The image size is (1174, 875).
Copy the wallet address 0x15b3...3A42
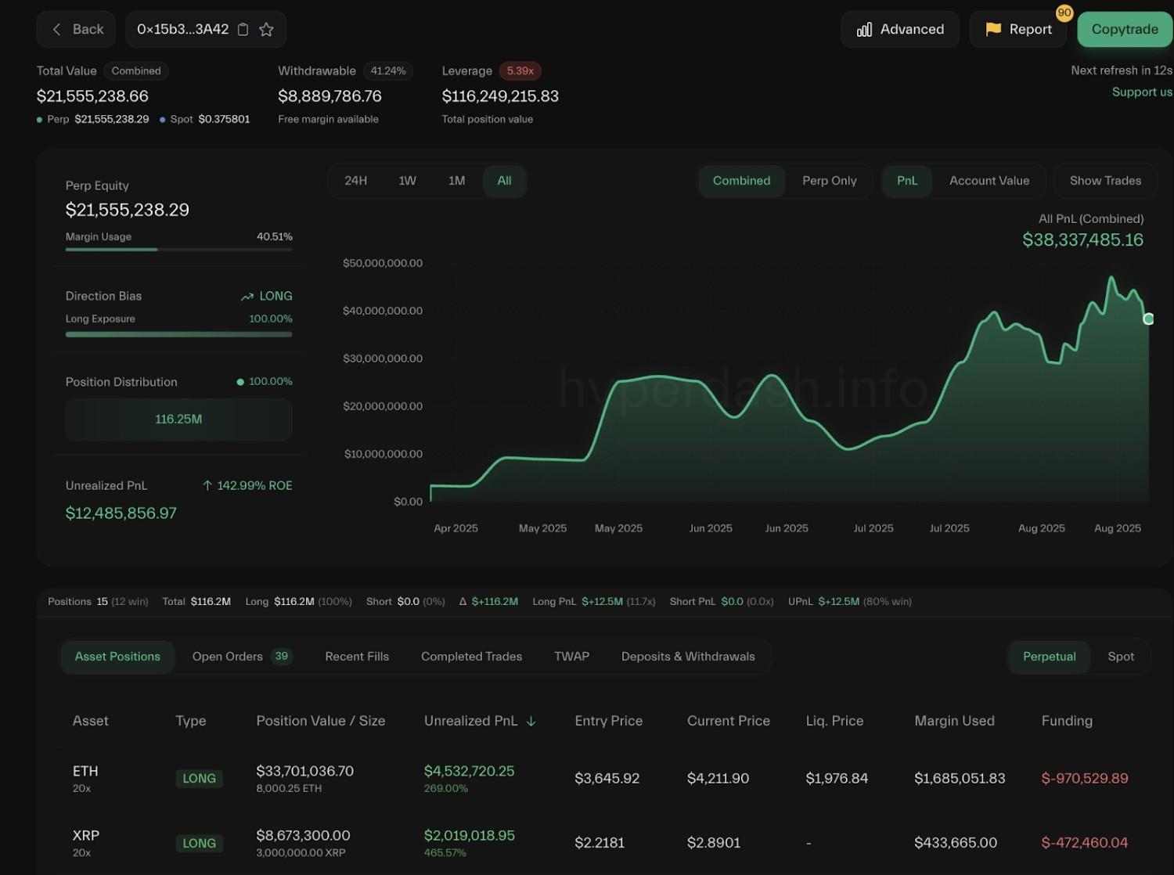tap(243, 29)
